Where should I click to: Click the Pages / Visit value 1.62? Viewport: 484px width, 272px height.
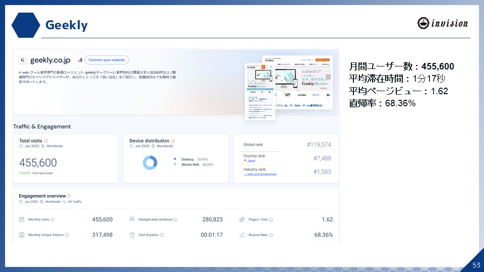pos(327,220)
